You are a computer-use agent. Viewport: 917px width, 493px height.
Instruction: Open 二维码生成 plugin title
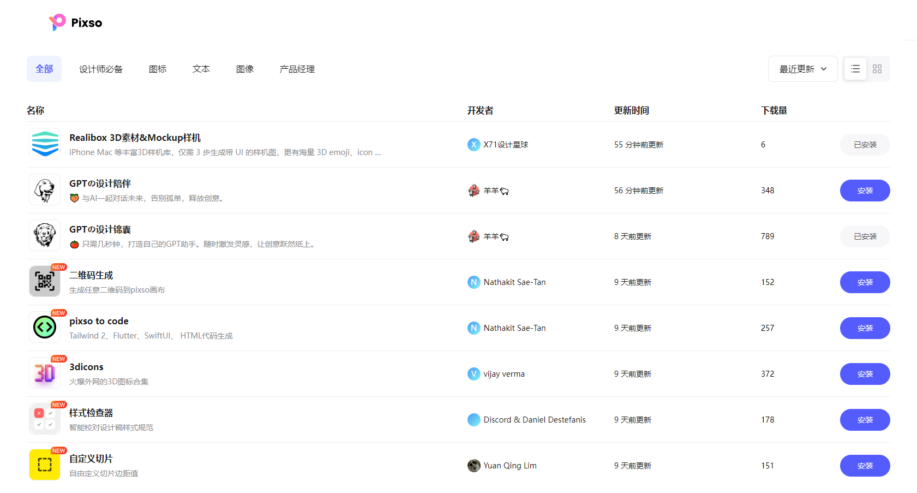91,275
